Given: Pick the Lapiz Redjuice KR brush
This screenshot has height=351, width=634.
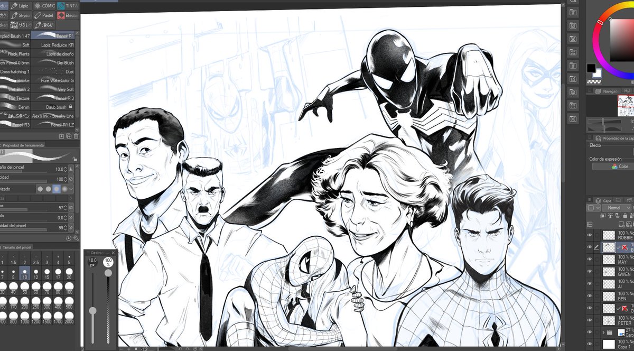Looking at the screenshot, I should pos(53,45).
